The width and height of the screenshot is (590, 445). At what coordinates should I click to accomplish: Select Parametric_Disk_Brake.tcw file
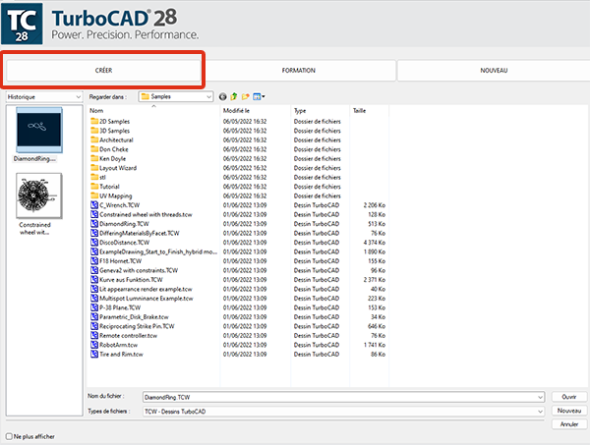pos(130,317)
